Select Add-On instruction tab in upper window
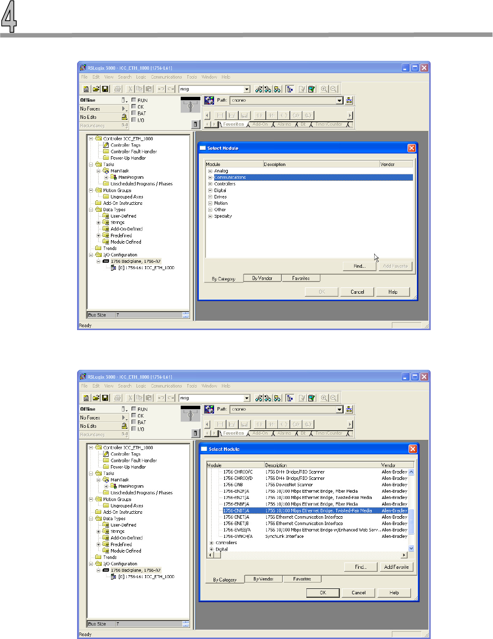This screenshot has height=639, width=493. pyautogui.click(x=260, y=124)
